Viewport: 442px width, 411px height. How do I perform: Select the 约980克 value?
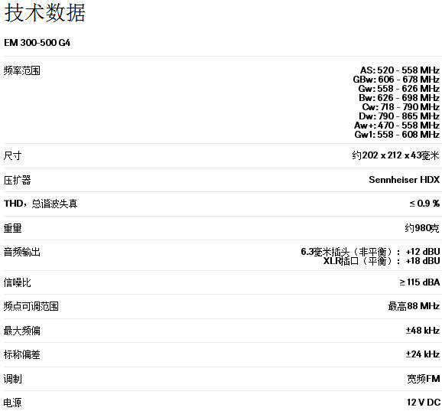point(422,227)
